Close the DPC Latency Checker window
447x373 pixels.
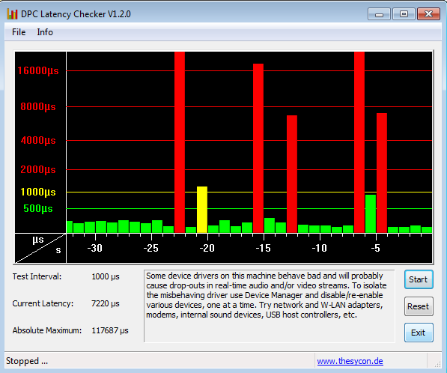coord(428,14)
